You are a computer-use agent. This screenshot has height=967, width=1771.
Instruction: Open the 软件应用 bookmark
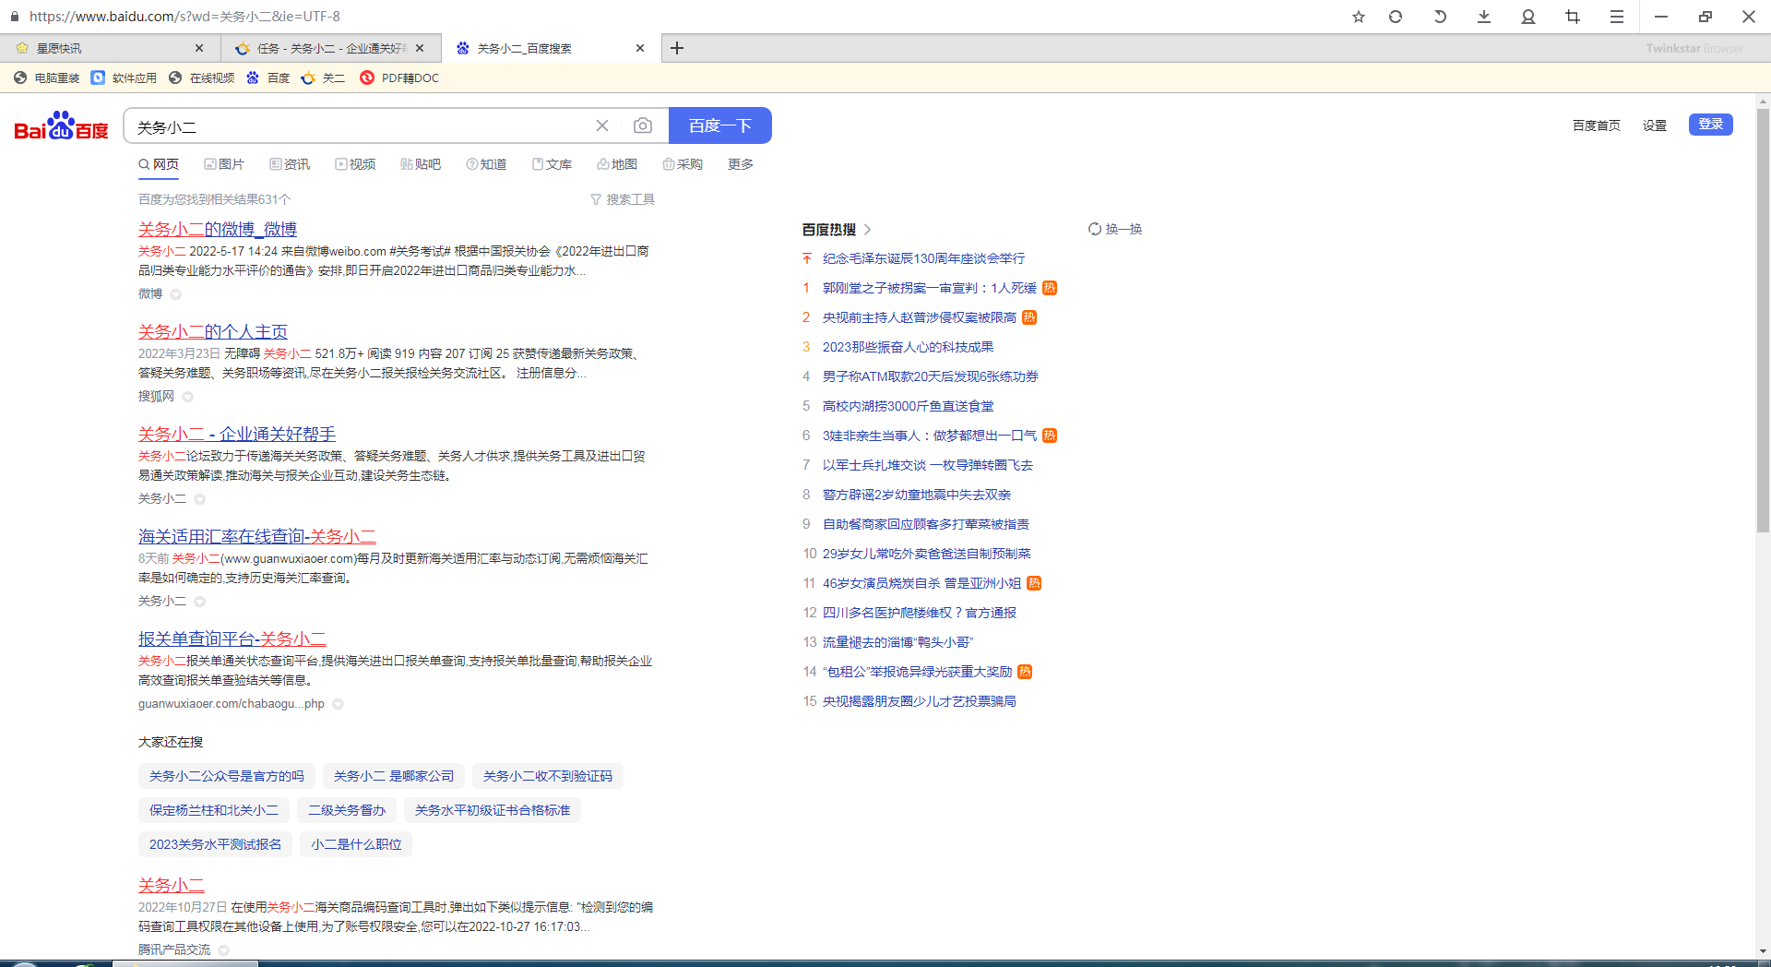pyautogui.click(x=125, y=78)
